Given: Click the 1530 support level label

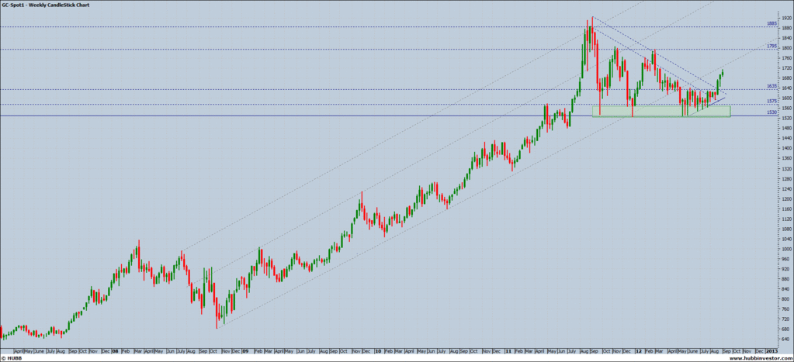Looking at the screenshot, I should tap(771, 112).
